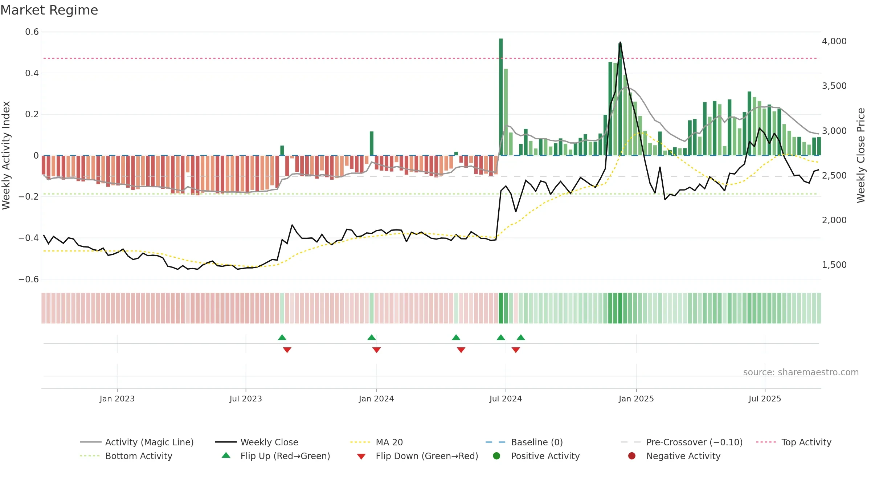The height and width of the screenshot is (490, 871).
Task: Click the green flip-up marker just before Jan 2024
Action: click(372, 338)
